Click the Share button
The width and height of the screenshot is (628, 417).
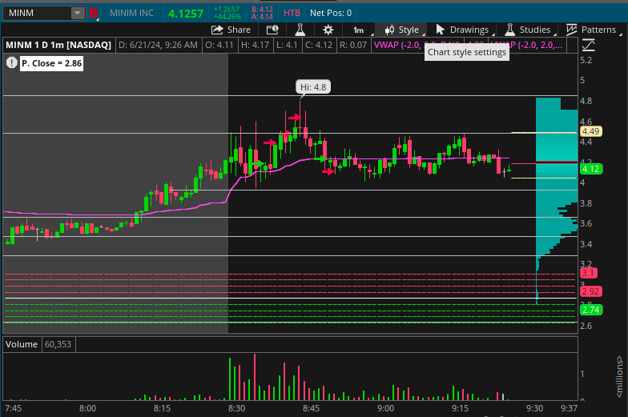pyautogui.click(x=231, y=30)
